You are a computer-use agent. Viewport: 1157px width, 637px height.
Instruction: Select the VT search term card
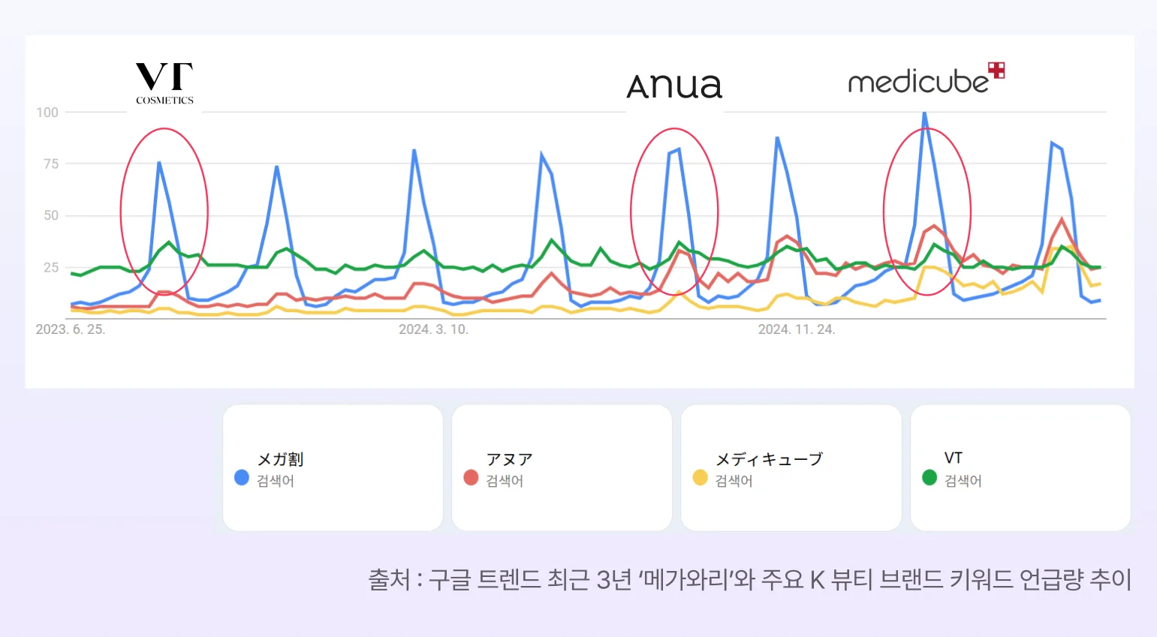(1020, 468)
